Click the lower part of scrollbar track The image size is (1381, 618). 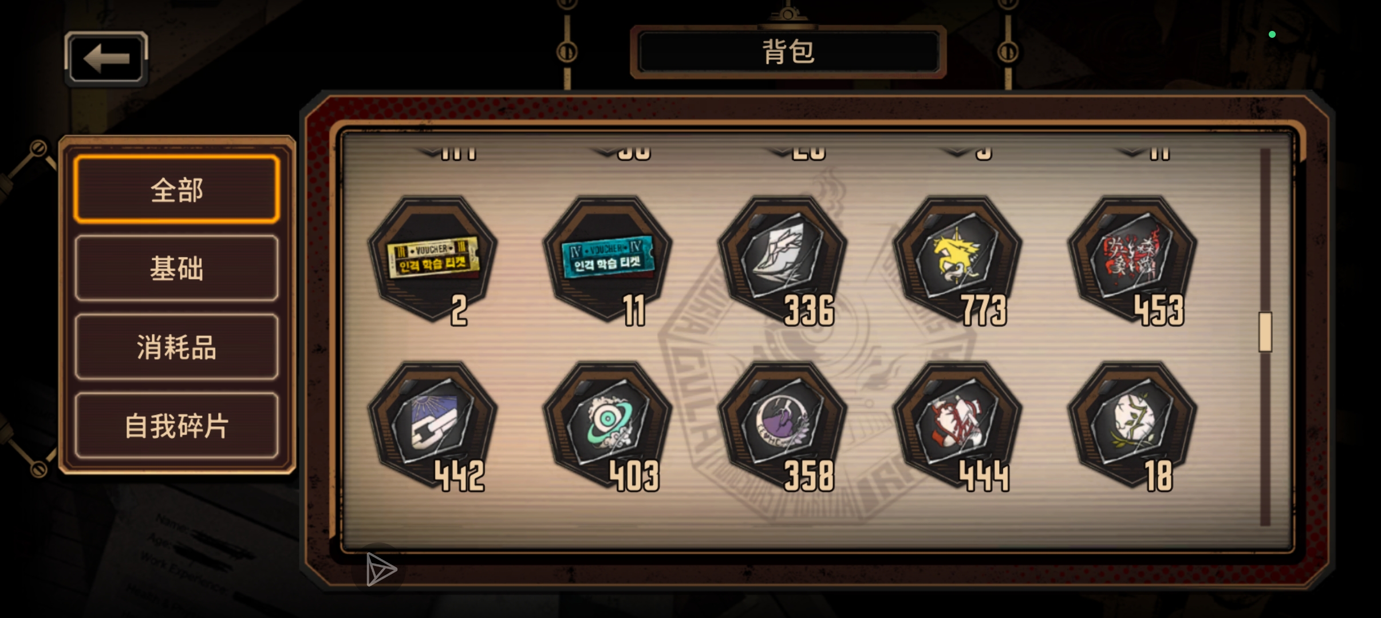click(1265, 441)
